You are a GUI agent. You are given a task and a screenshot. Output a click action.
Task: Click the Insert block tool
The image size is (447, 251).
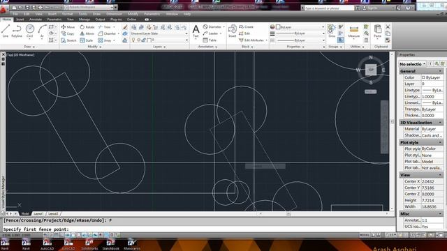pyautogui.click(x=233, y=31)
